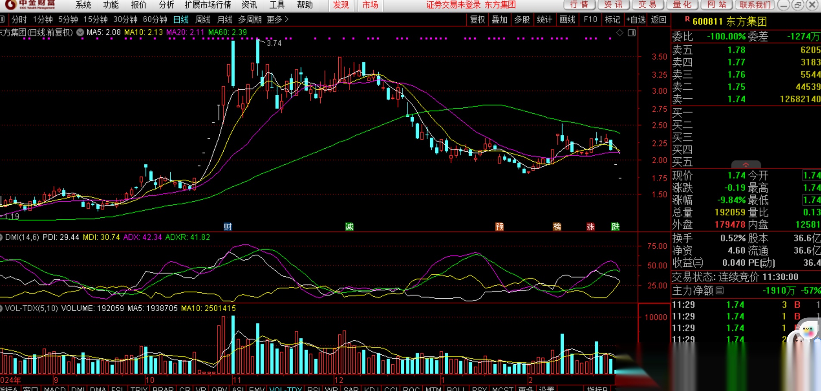
Task: Open the 资讯 menu
Action: [249, 5]
